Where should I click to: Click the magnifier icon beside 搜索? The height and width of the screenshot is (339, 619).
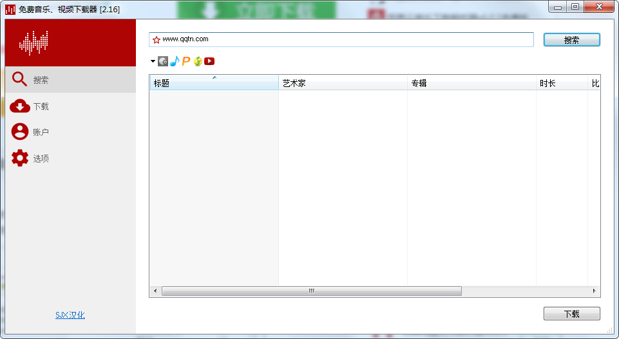point(19,79)
